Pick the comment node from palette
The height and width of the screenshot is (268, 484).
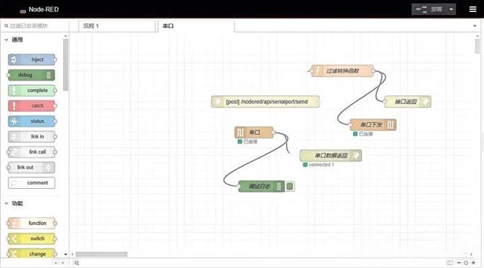[x=31, y=182]
